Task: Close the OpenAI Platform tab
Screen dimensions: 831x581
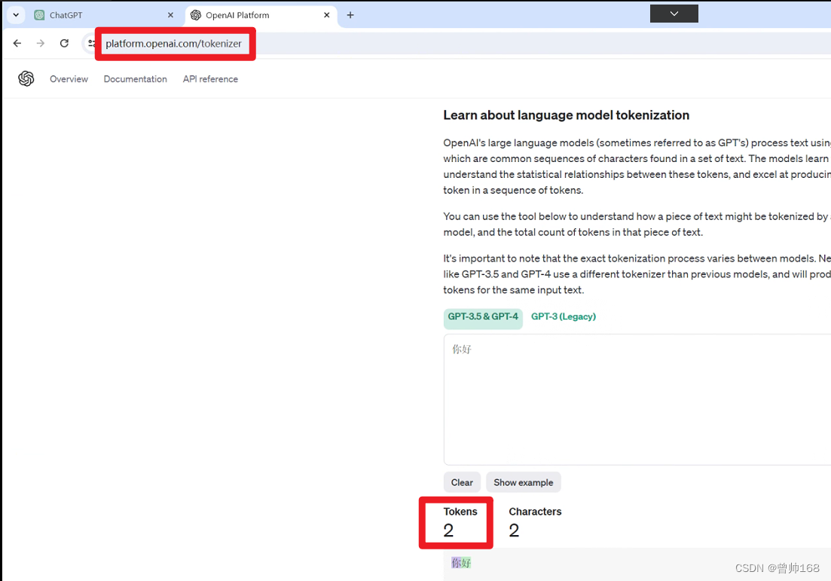Action: click(326, 15)
